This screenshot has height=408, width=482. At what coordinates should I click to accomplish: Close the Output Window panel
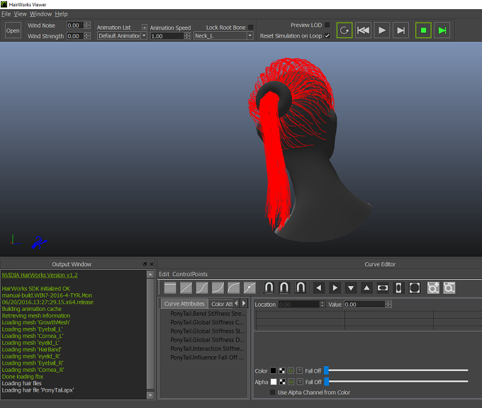(x=152, y=264)
